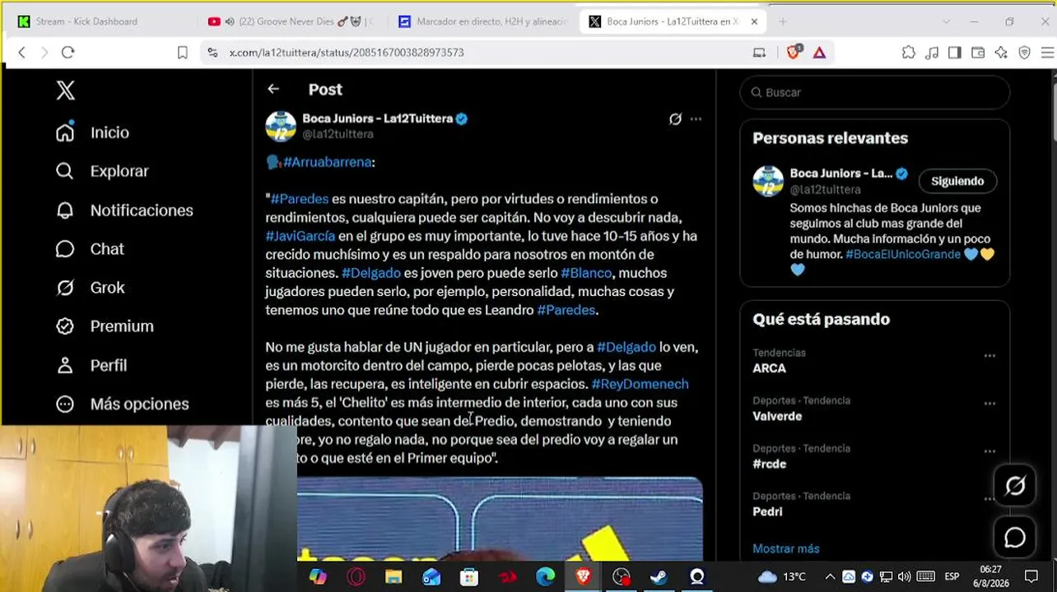Open the post author's avatar
The width and height of the screenshot is (1057, 592).
(281, 126)
